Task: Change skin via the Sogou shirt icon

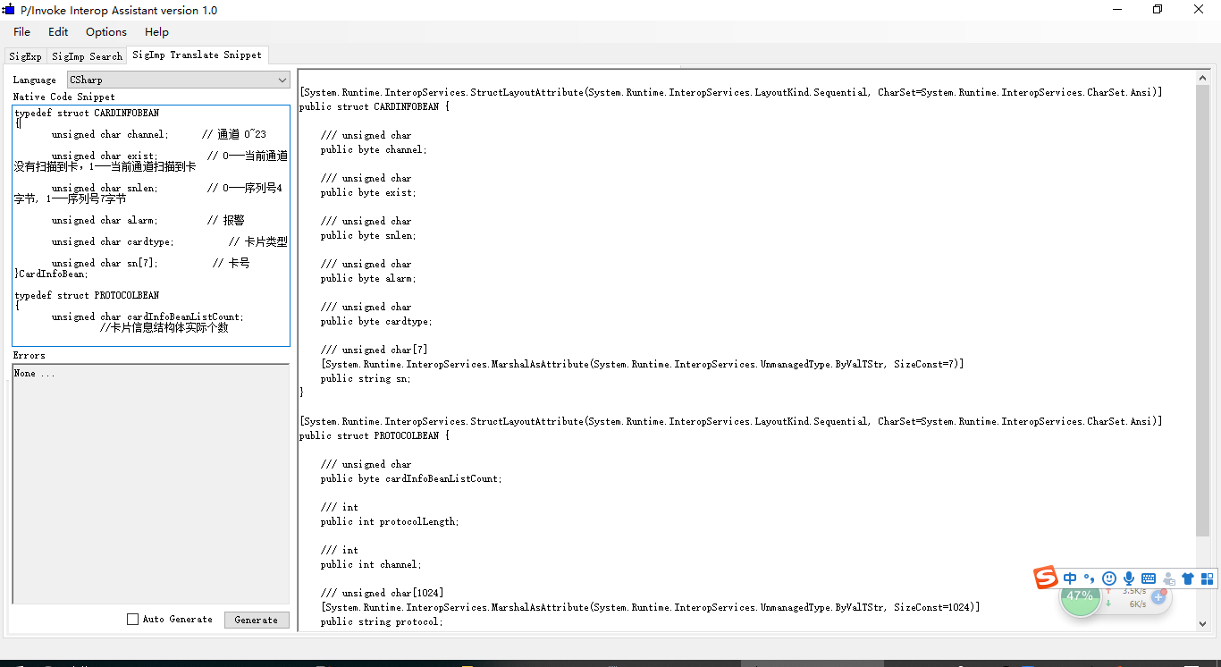Action: tap(1187, 578)
